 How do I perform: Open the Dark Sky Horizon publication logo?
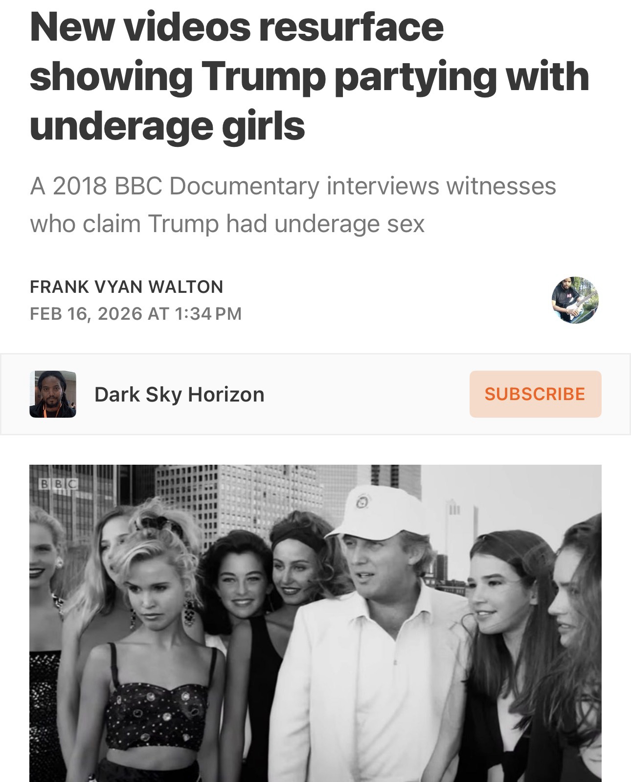click(53, 394)
